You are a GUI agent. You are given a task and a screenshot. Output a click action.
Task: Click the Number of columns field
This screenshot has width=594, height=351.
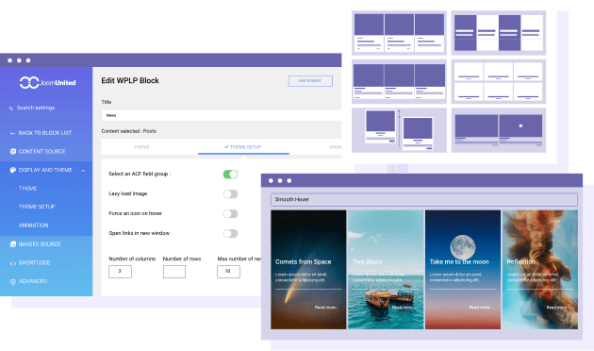[120, 272]
